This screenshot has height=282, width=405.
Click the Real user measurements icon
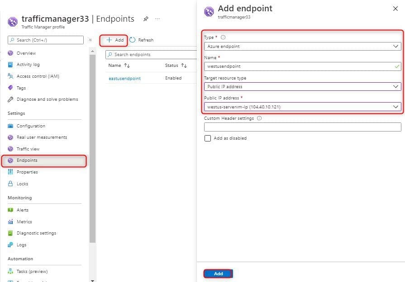[10, 137]
